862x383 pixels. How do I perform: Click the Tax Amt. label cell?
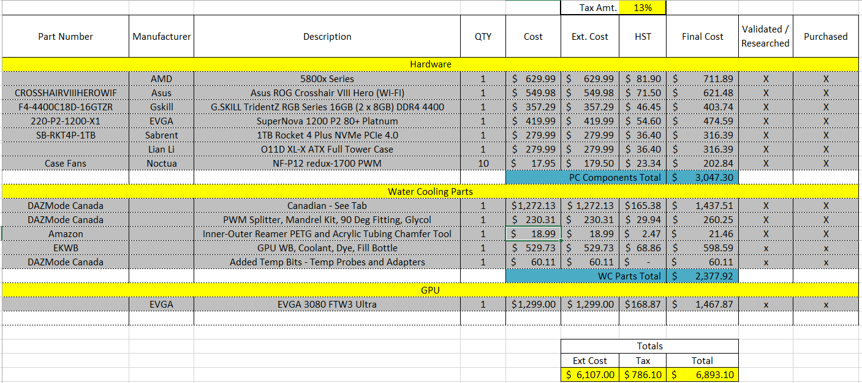[590, 8]
